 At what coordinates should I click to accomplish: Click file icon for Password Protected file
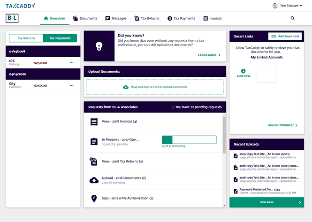tap(236, 191)
